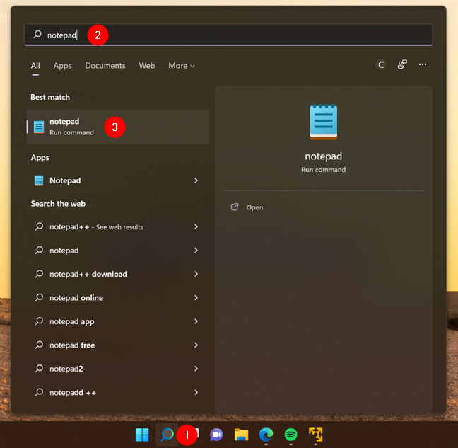This screenshot has height=448, width=458.
Task: Launch Microsoft Edge from the taskbar
Action: (x=266, y=435)
